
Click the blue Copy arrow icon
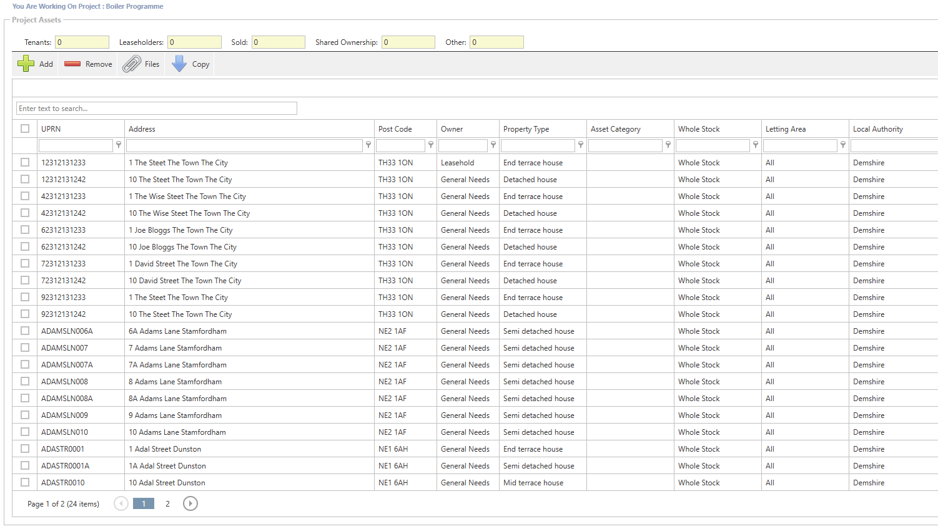point(179,64)
